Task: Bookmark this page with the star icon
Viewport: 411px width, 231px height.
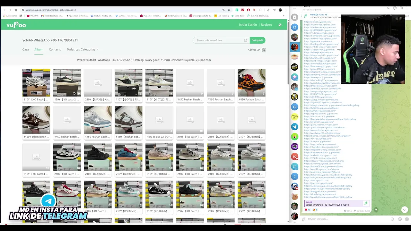Action: click(x=229, y=10)
